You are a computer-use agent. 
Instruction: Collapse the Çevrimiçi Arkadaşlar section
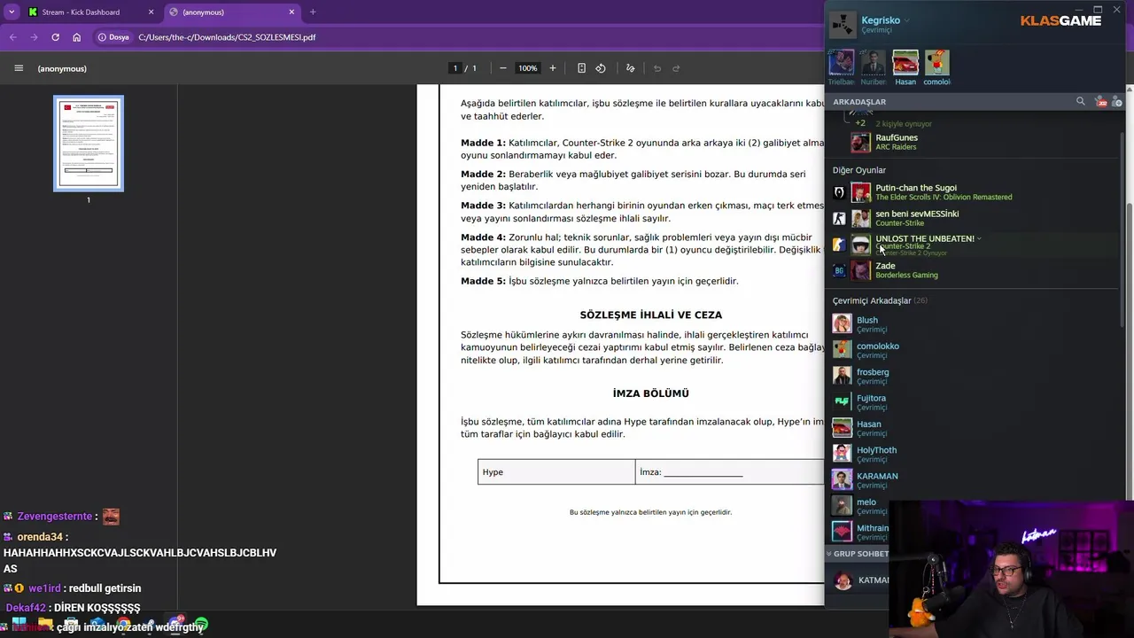880,300
